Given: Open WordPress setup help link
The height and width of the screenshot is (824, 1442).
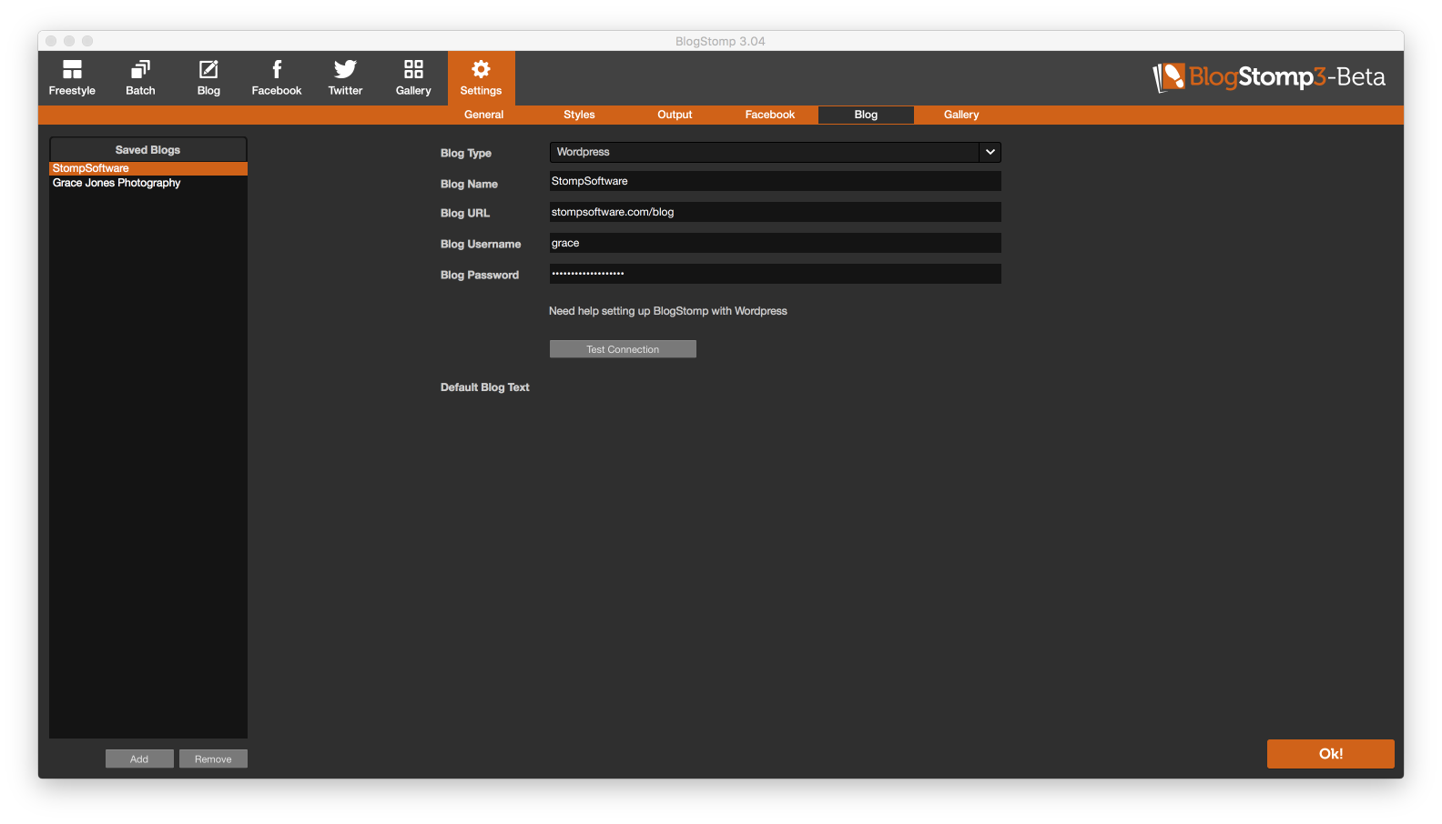Looking at the screenshot, I should point(668,311).
